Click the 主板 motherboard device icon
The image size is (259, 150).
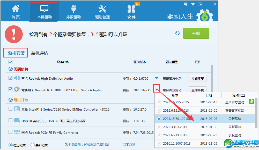click(17, 109)
